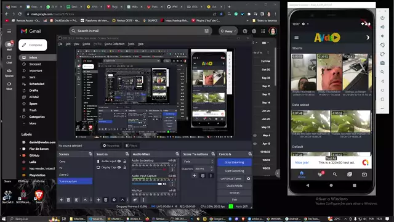The image size is (394, 222).
Task: Open transition properties three-dot icon
Action: (211, 175)
